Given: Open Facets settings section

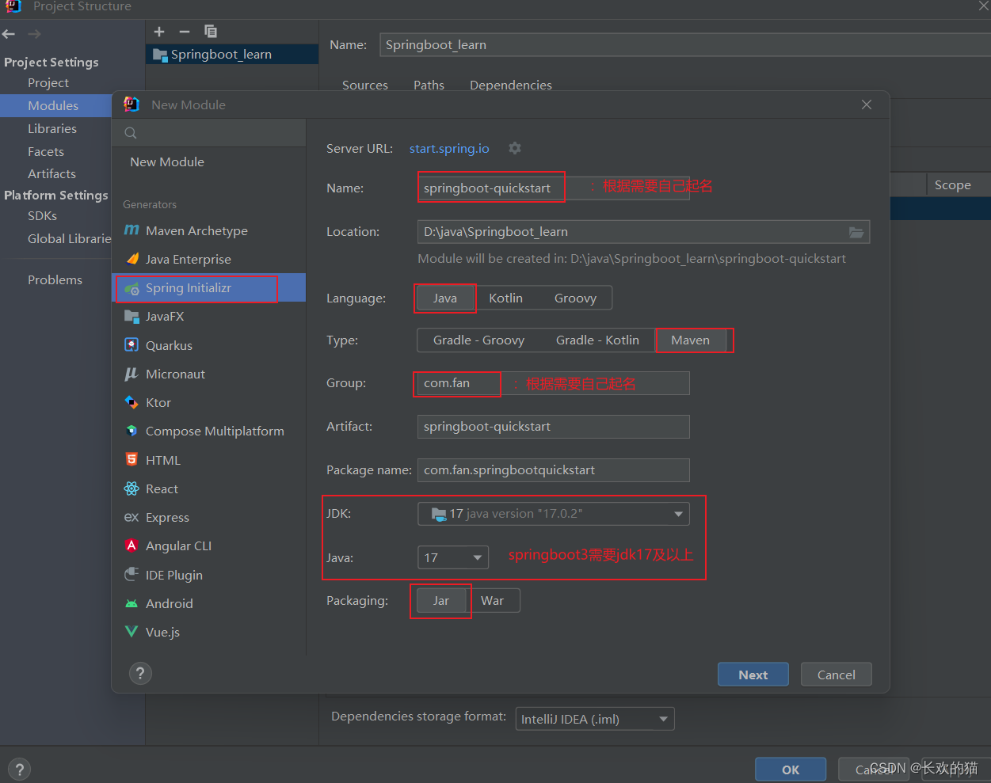Looking at the screenshot, I should coord(46,151).
